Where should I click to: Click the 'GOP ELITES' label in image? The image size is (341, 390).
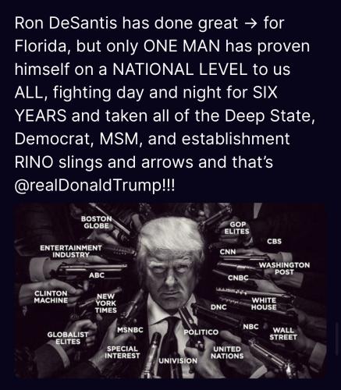(x=236, y=228)
